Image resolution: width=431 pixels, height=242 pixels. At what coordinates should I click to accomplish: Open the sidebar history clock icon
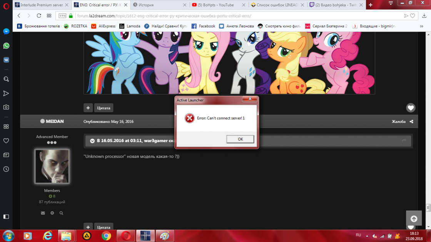pyautogui.click(x=6, y=169)
